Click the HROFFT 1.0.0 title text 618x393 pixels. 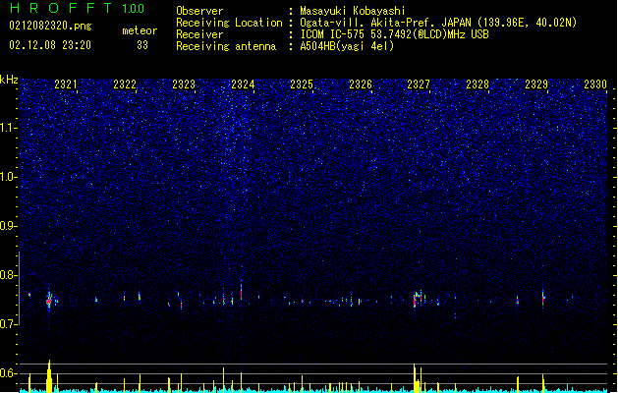point(77,8)
